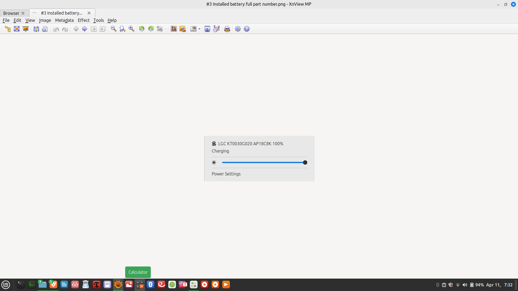Open the View menu

point(30,20)
